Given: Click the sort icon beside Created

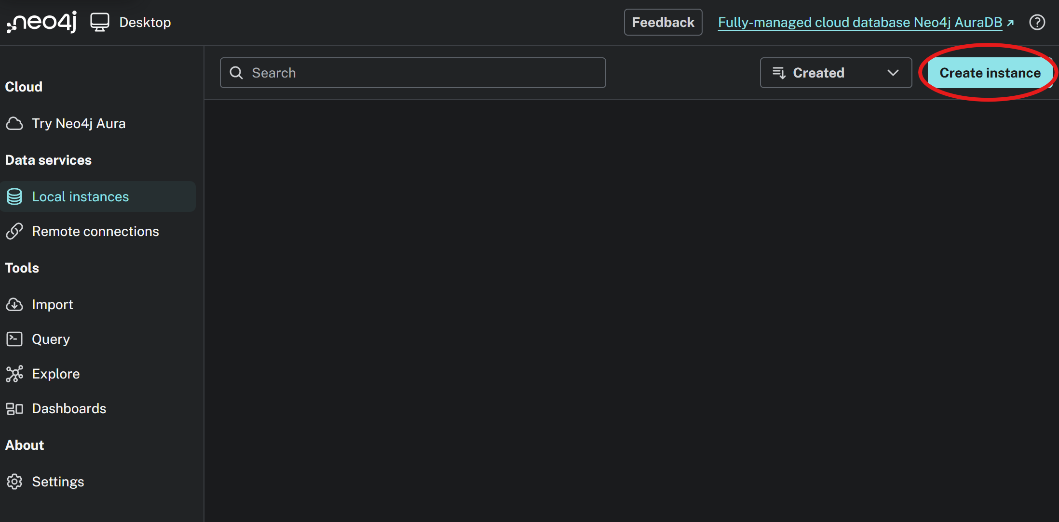Looking at the screenshot, I should click(779, 73).
